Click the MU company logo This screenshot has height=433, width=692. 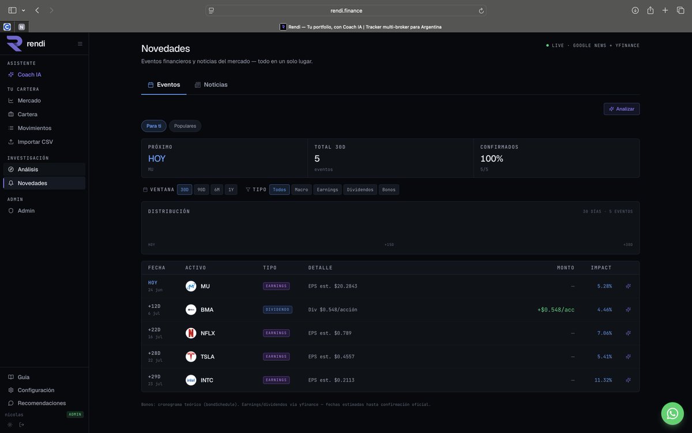point(191,286)
